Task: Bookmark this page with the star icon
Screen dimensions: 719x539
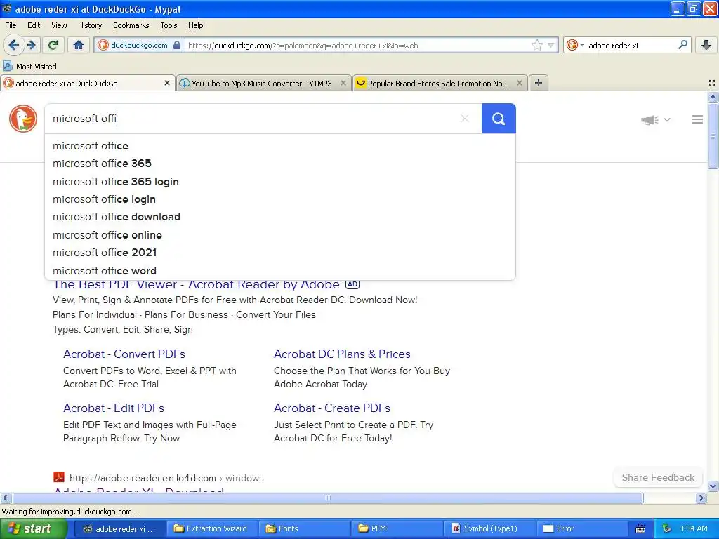Action: (x=537, y=45)
